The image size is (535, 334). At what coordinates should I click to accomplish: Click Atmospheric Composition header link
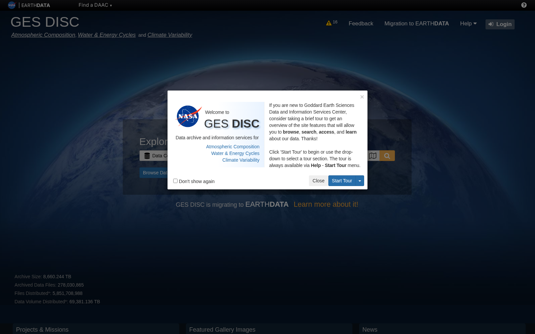pyautogui.click(x=43, y=35)
